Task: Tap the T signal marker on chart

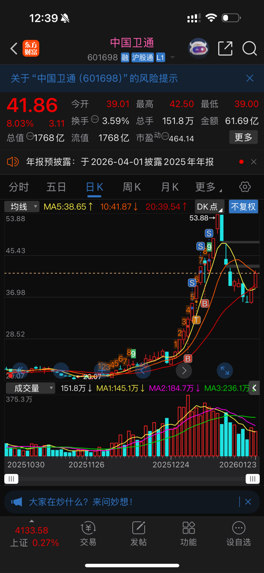Action: (x=196, y=320)
